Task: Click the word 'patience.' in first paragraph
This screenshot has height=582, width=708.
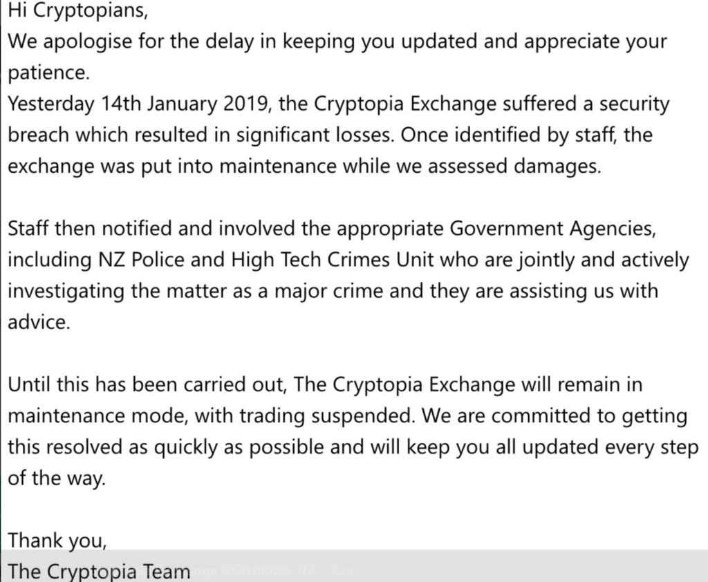Action: pyautogui.click(x=49, y=73)
